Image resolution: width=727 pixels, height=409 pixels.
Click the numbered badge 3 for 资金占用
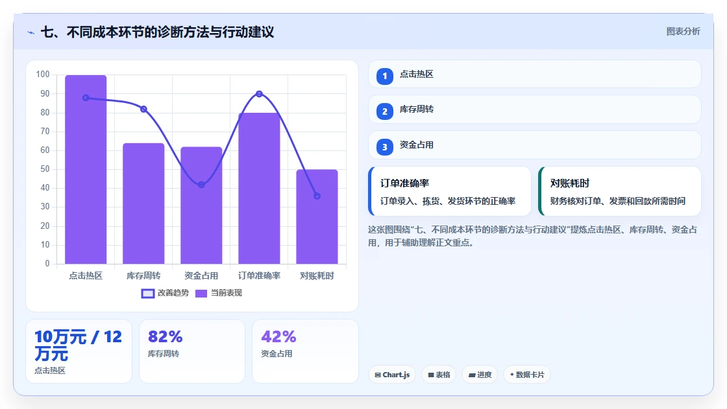pyautogui.click(x=384, y=147)
